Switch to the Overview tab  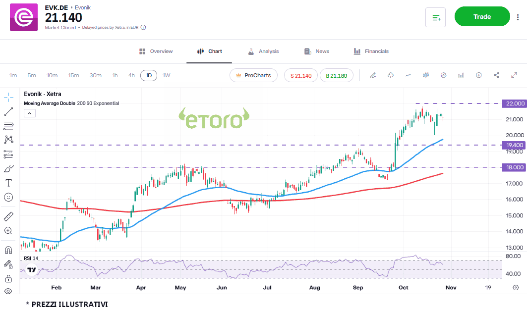click(156, 51)
